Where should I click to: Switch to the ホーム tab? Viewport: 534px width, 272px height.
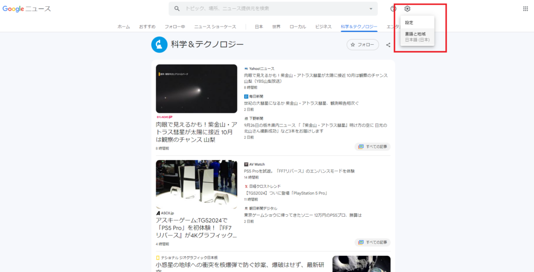click(124, 27)
